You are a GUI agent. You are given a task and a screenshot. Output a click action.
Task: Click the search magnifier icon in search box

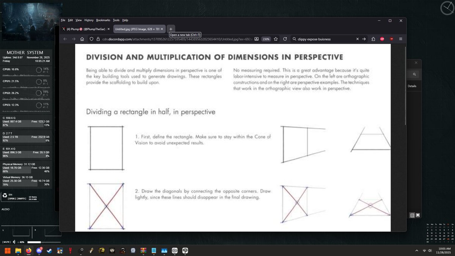(x=295, y=39)
